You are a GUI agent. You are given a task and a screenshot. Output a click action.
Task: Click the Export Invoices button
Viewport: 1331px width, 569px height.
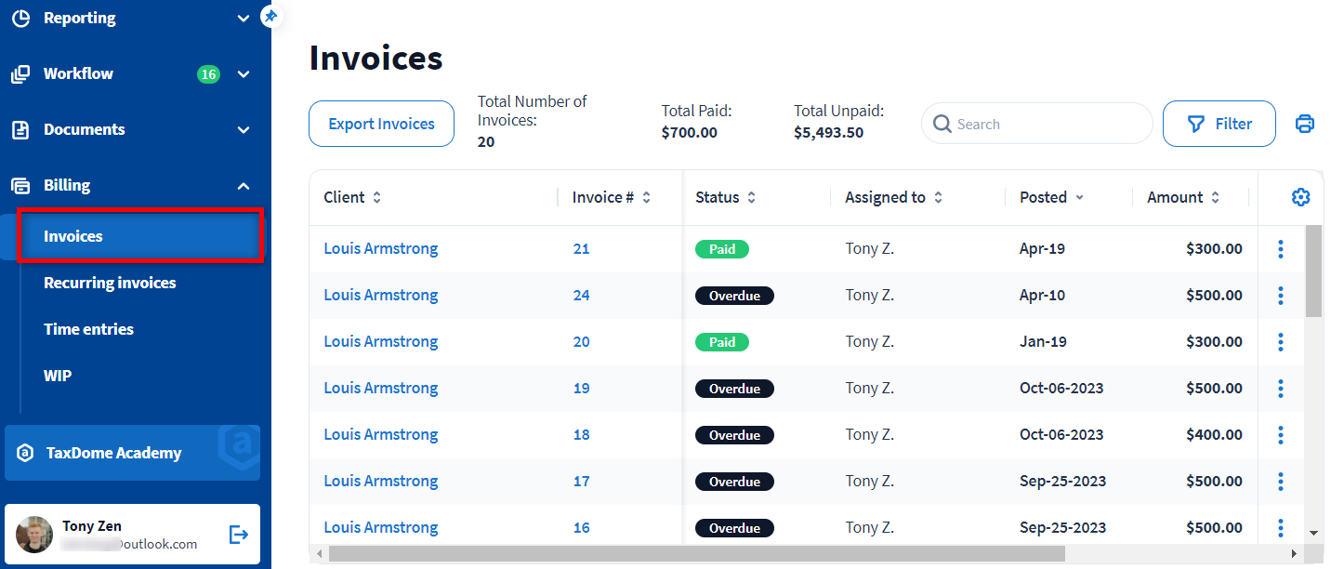pyautogui.click(x=381, y=124)
